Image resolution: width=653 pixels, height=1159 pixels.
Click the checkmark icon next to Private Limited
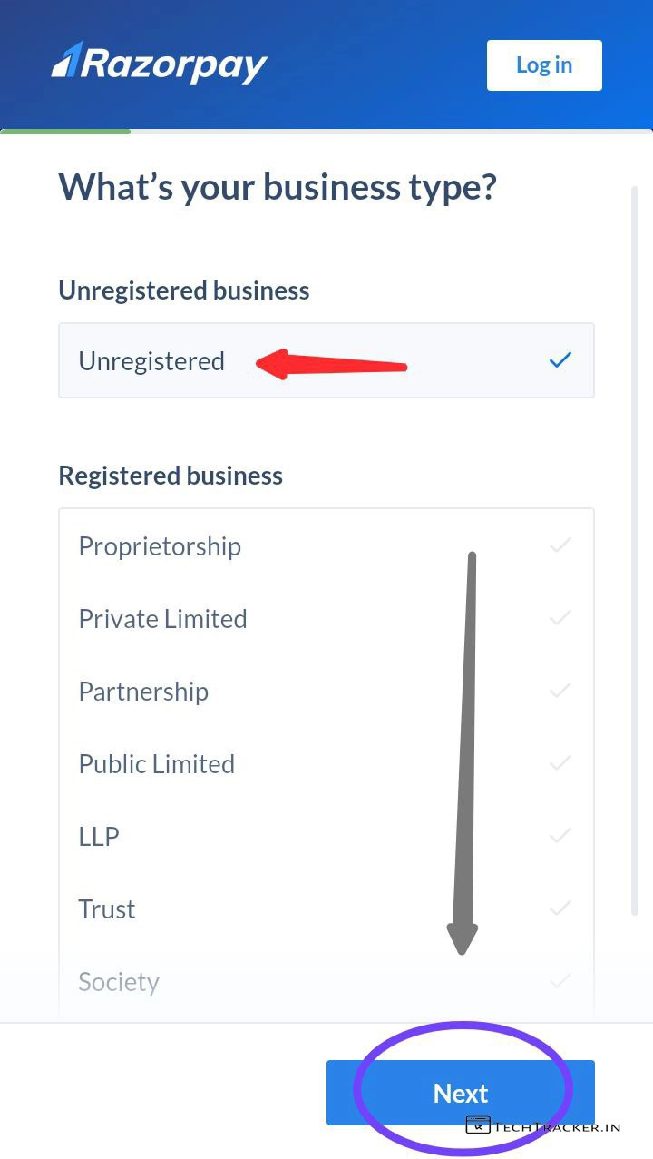[560, 618]
